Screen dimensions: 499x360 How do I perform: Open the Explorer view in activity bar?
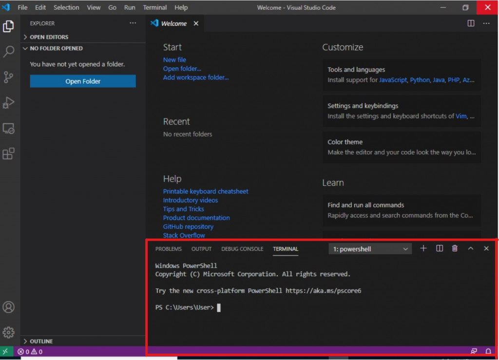click(9, 26)
